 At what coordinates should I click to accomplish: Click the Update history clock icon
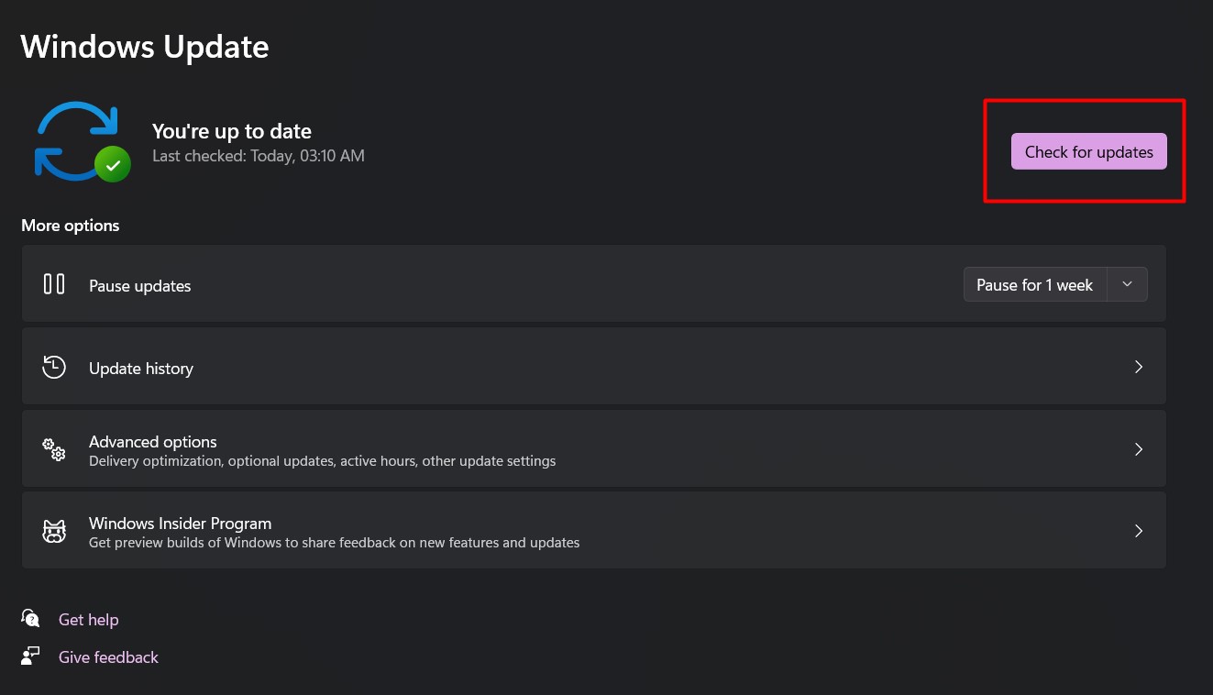(54, 368)
